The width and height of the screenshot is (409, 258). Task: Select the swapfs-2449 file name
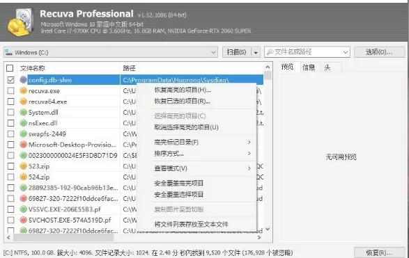click(47, 134)
